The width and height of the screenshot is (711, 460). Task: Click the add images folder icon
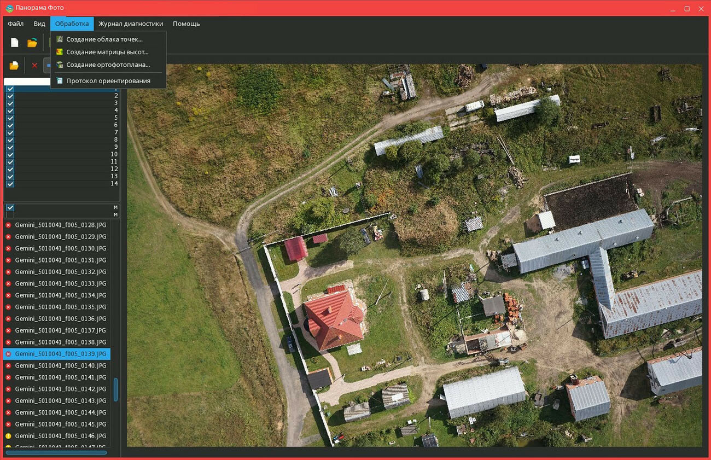[14, 66]
